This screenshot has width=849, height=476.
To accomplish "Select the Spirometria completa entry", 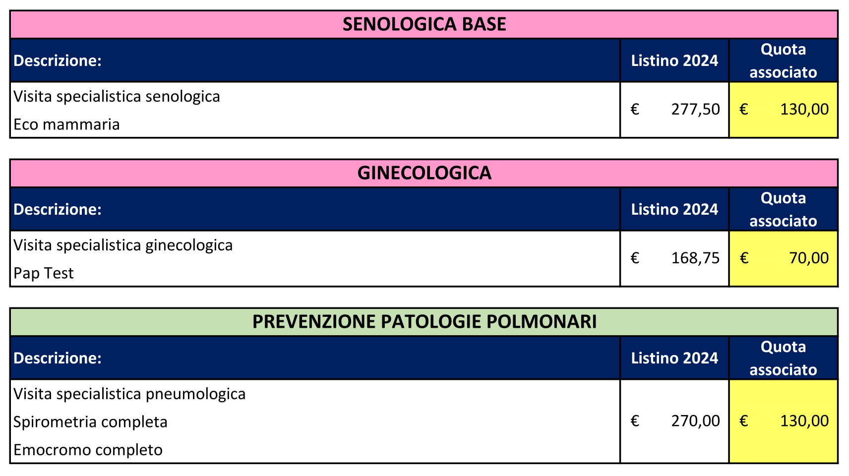I will click(x=90, y=422).
